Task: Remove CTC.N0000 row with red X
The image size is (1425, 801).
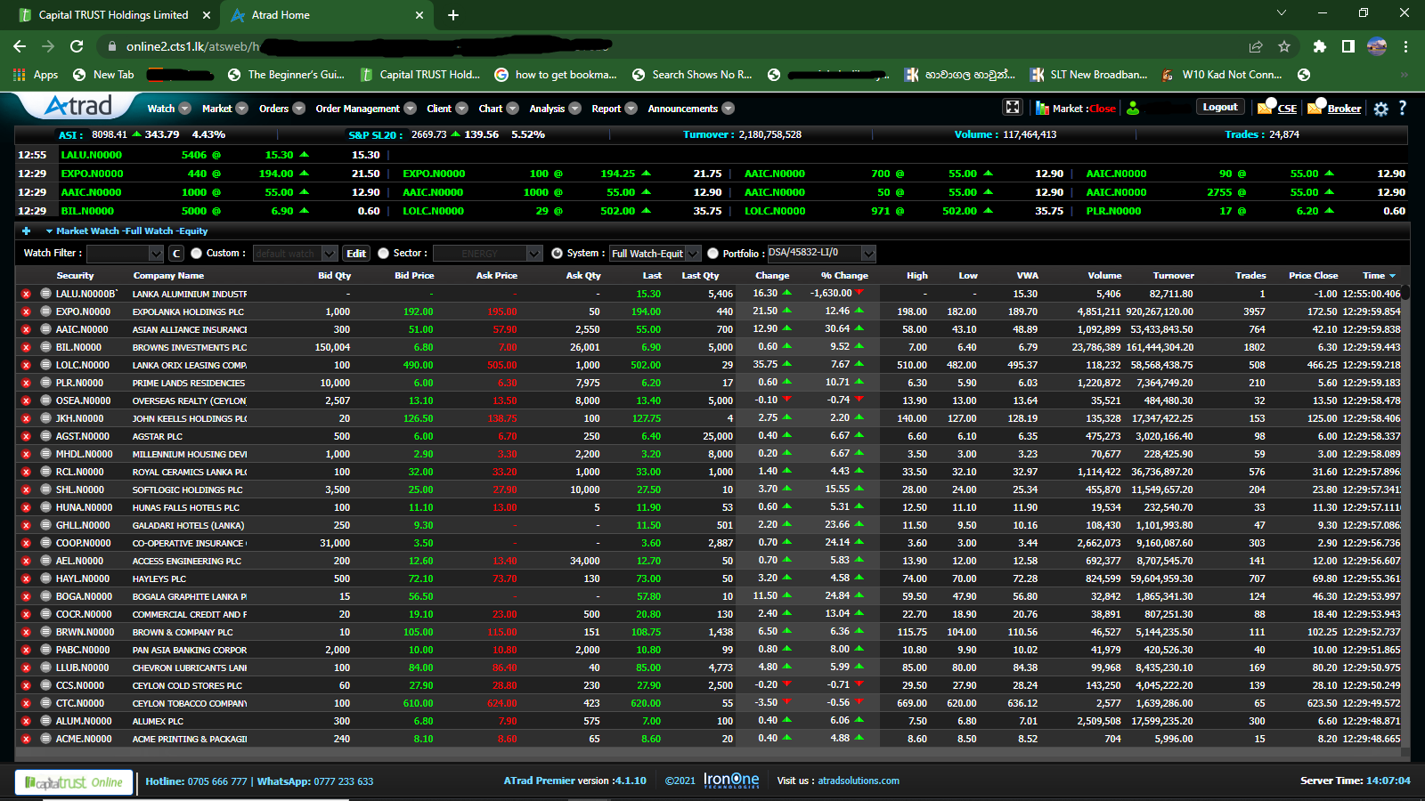Action: [26, 703]
